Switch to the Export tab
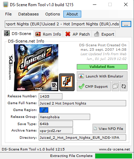This screenshot has width=134, height=159. pos(104,34)
